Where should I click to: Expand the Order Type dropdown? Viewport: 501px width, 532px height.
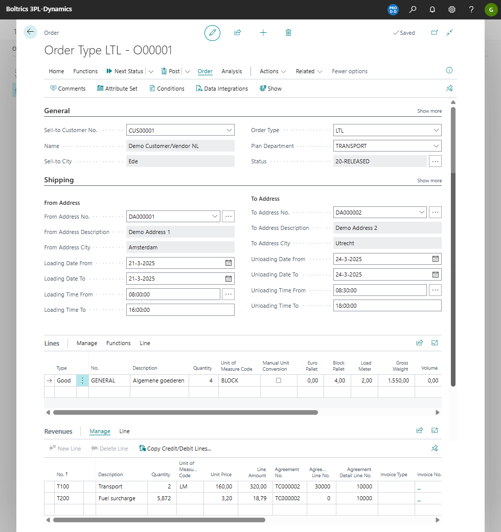point(436,131)
